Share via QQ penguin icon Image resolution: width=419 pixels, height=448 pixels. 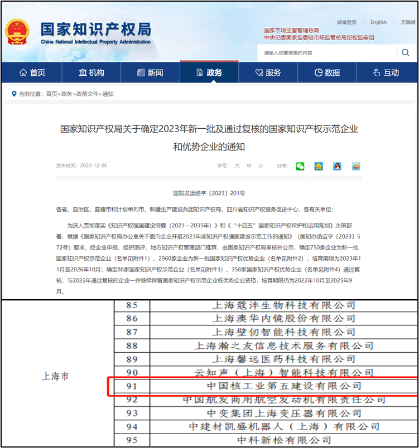coord(337,166)
